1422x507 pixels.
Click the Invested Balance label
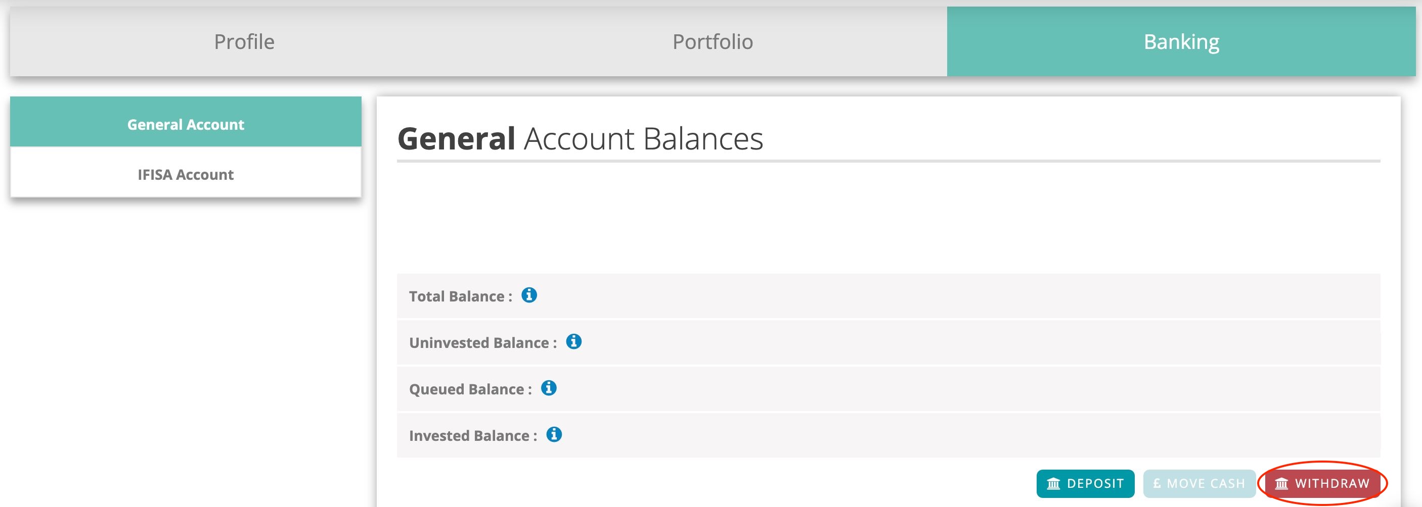469,435
